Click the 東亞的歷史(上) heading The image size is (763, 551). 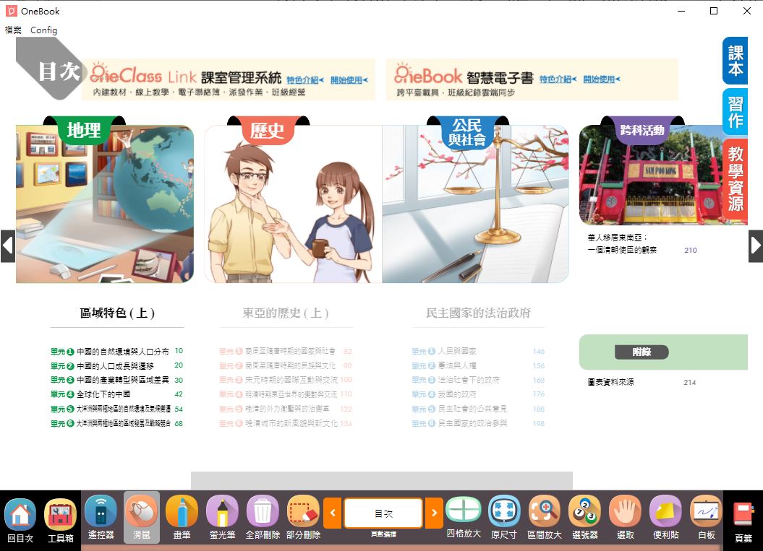pyautogui.click(x=286, y=313)
